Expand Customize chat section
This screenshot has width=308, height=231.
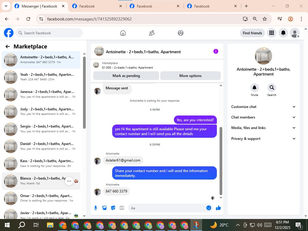263,107
